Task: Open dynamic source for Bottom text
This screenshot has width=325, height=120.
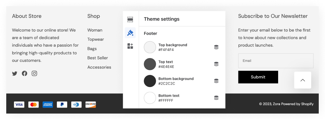Action: tap(216, 98)
